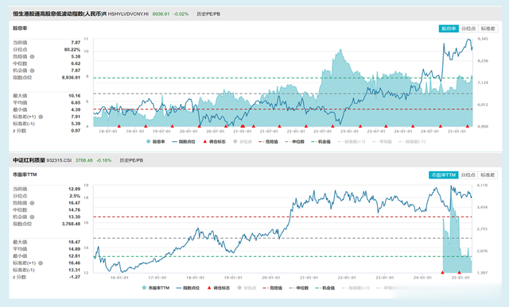Click index value 3768.48 in bottom header

coord(84,160)
